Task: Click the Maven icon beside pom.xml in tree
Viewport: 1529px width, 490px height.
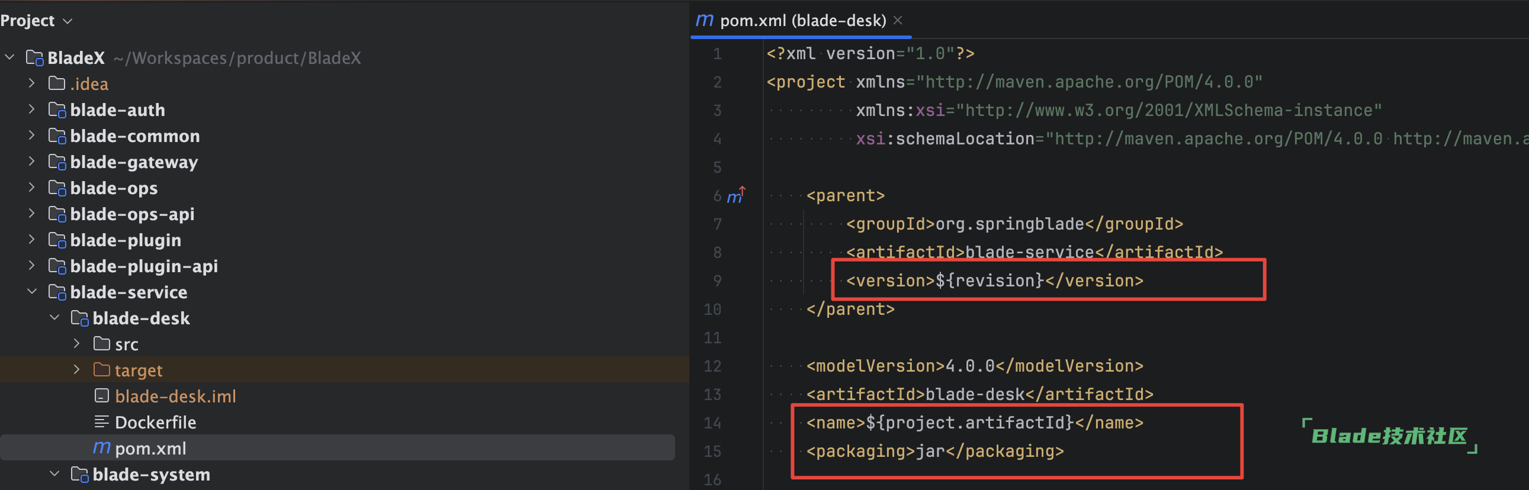Action: point(102,447)
